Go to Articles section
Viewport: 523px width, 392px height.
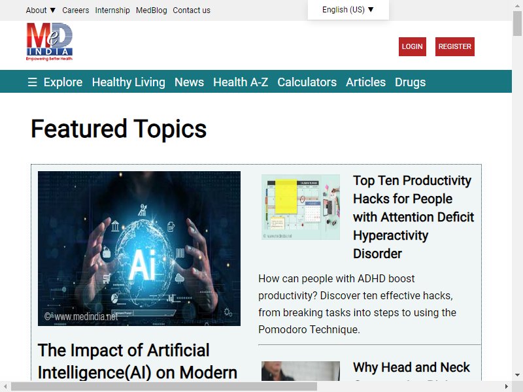click(365, 82)
